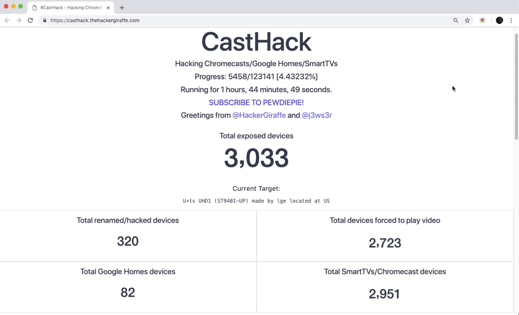Click the 'Total devices forced to play video' label
Image resolution: width=519 pixels, height=315 pixels.
(385, 220)
